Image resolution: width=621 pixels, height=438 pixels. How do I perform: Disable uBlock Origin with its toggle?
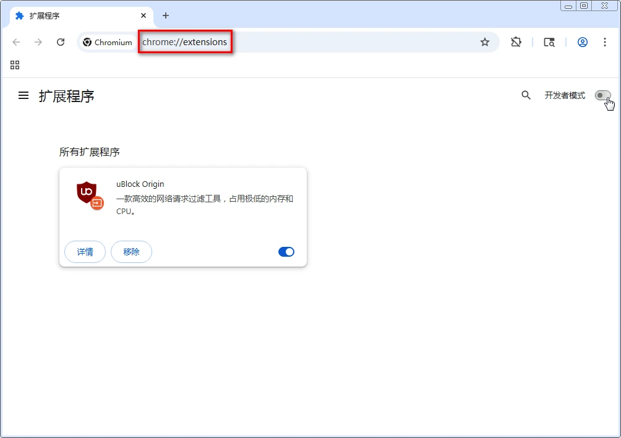tap(286, 252)
